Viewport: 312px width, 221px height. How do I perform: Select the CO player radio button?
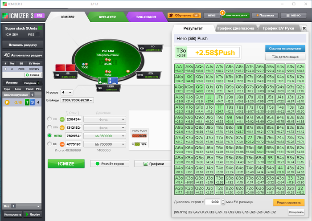pos(49,119)
